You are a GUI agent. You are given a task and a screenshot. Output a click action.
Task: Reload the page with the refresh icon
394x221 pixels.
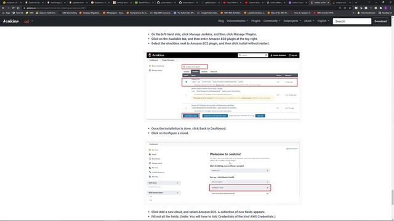(13, 8)
